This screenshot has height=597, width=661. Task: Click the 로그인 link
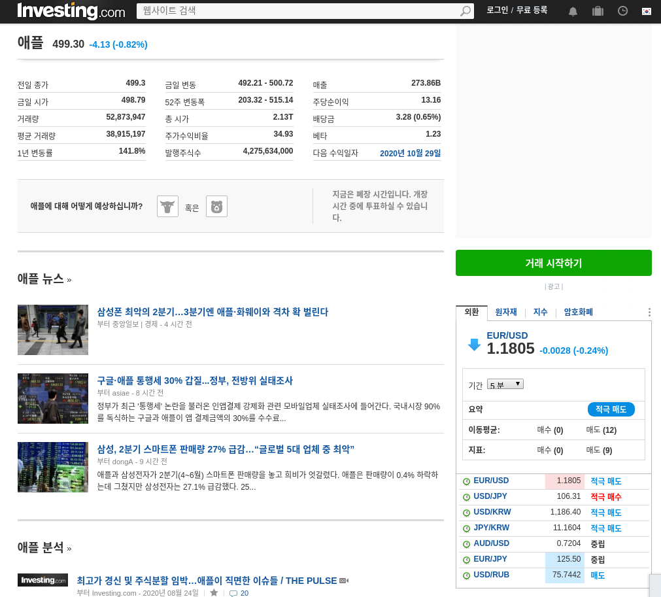[498, 10]
